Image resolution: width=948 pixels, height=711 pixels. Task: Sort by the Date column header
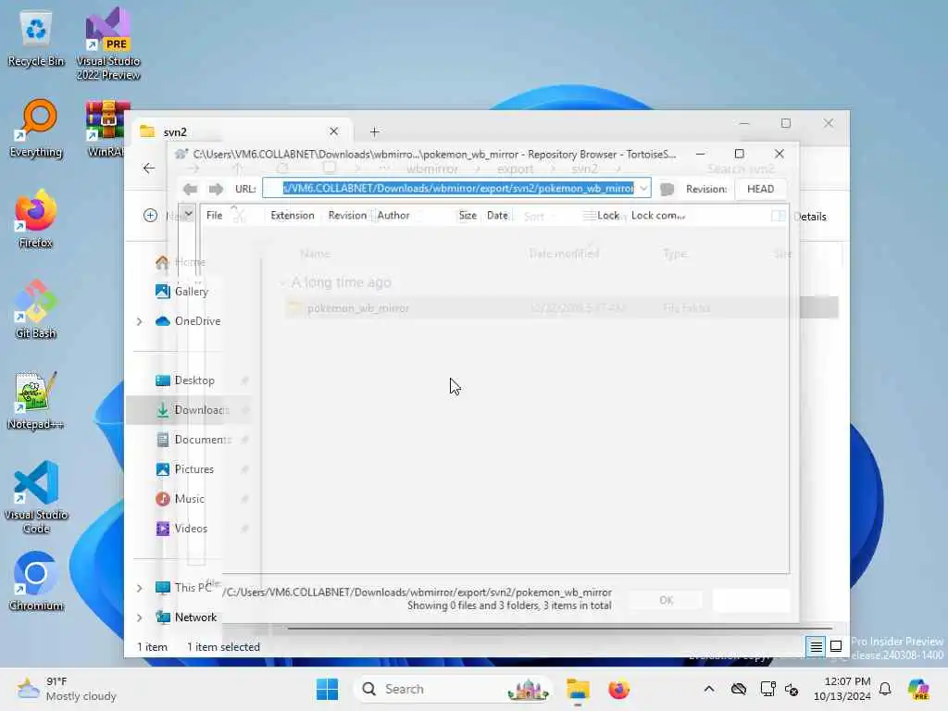tap(497, 215)
